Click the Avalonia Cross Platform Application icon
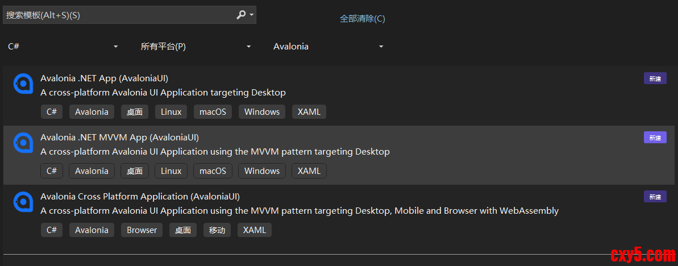Screen dimensions: 678x266 [x=23, y=202]
